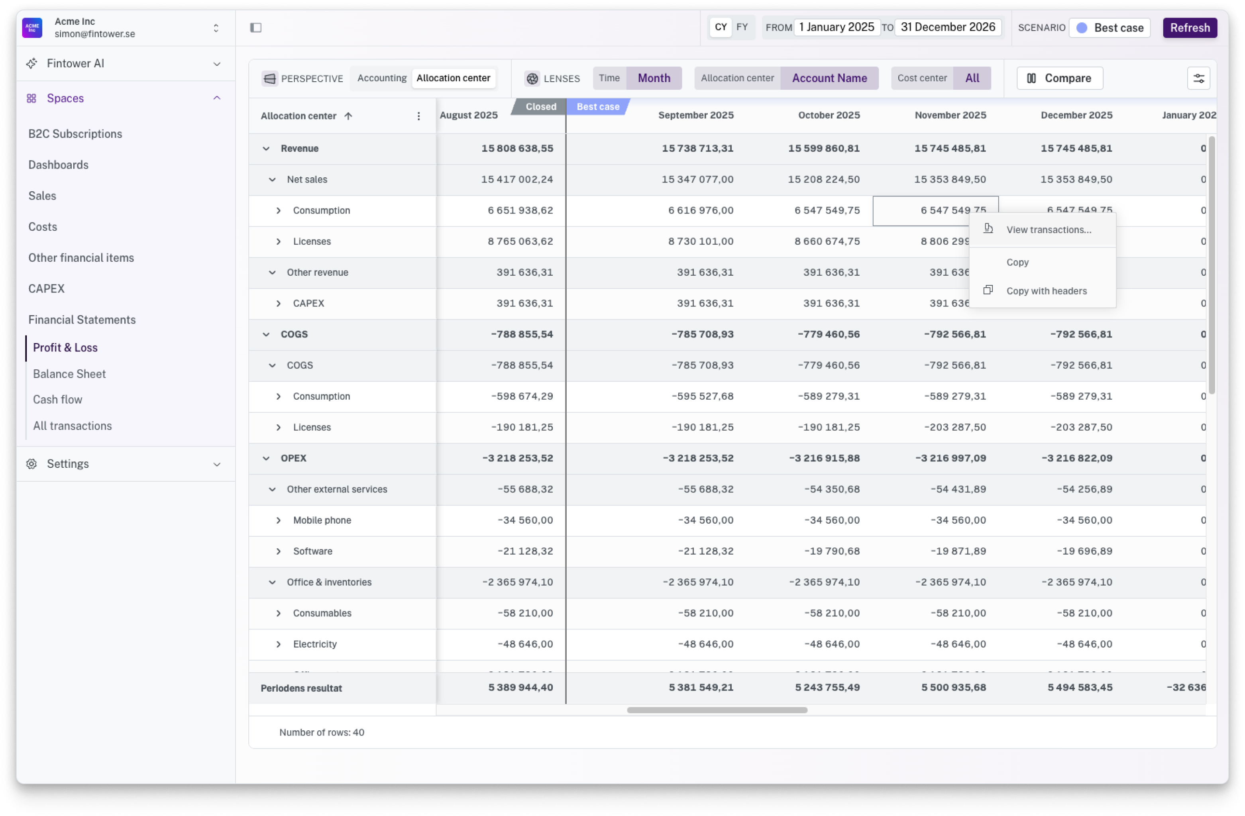Click the Best case scenario color dot
Viewport: 1245px width, 816px height.
(x=1082, y=28)
